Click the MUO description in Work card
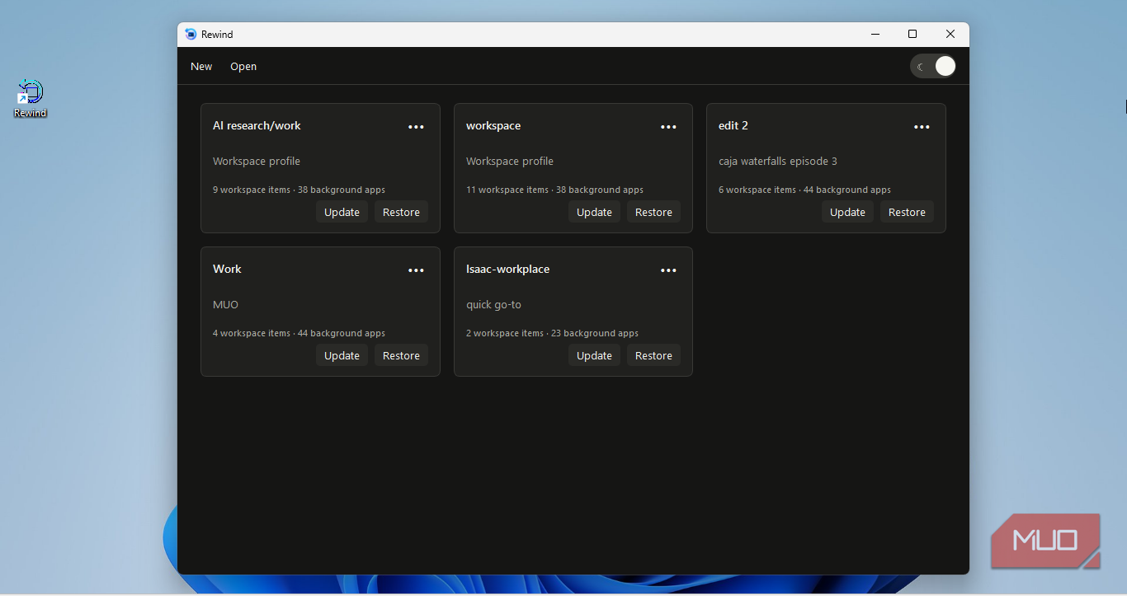The image size is (1127, 596). pyautogui.click(x=225, y=304)
